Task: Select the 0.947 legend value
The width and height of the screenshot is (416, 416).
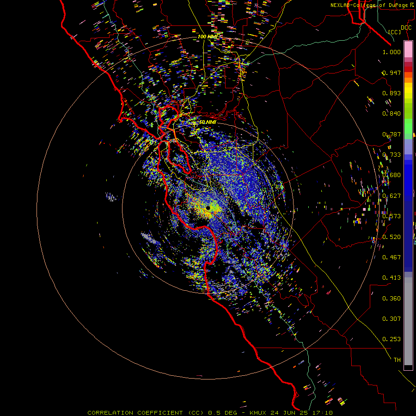Action: (x=392, y=73)
